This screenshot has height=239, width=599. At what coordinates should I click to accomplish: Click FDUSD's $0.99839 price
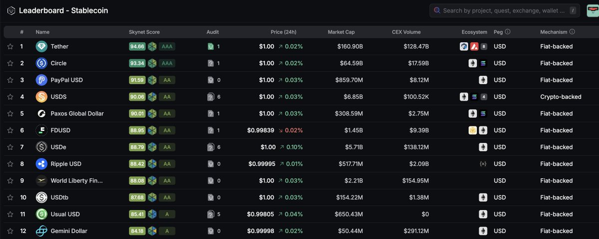(261, 130)
